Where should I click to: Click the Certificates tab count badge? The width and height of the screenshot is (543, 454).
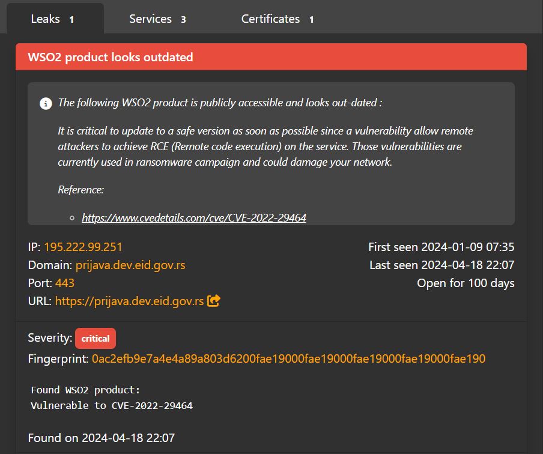[x=312, y=19]
